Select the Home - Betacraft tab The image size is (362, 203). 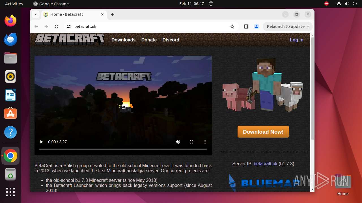(74, 14)
